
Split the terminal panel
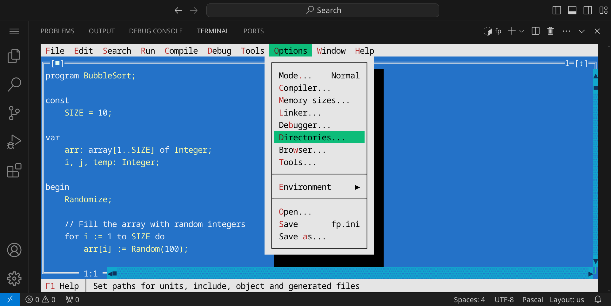coord(535,31)
